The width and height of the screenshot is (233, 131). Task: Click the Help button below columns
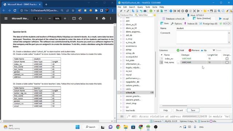pyautogui.click(x=165, y=110)
